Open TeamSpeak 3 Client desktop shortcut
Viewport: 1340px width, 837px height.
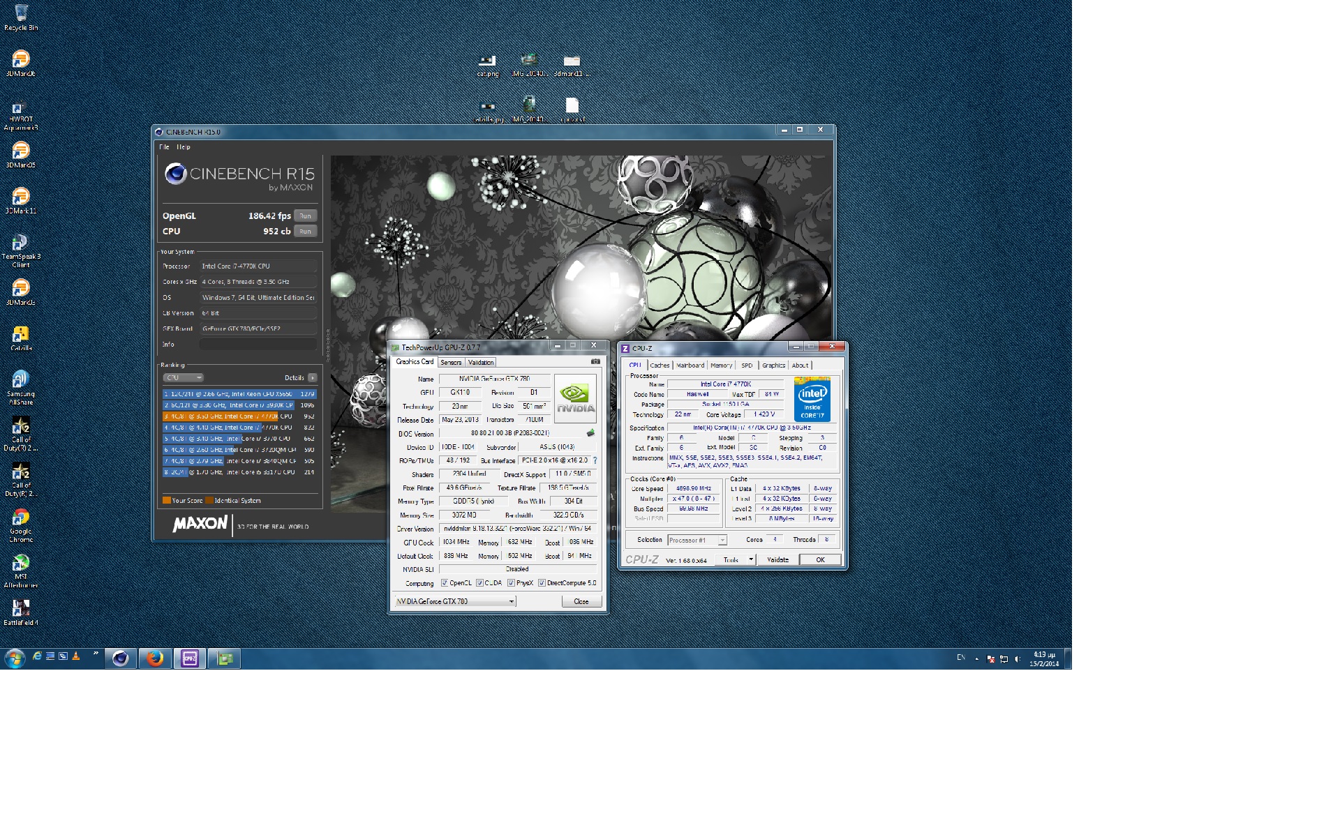coord(21,250)
